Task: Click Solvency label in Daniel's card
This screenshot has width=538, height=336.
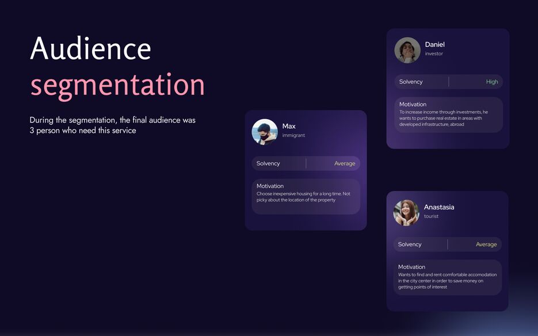Action: pos(411,82)
